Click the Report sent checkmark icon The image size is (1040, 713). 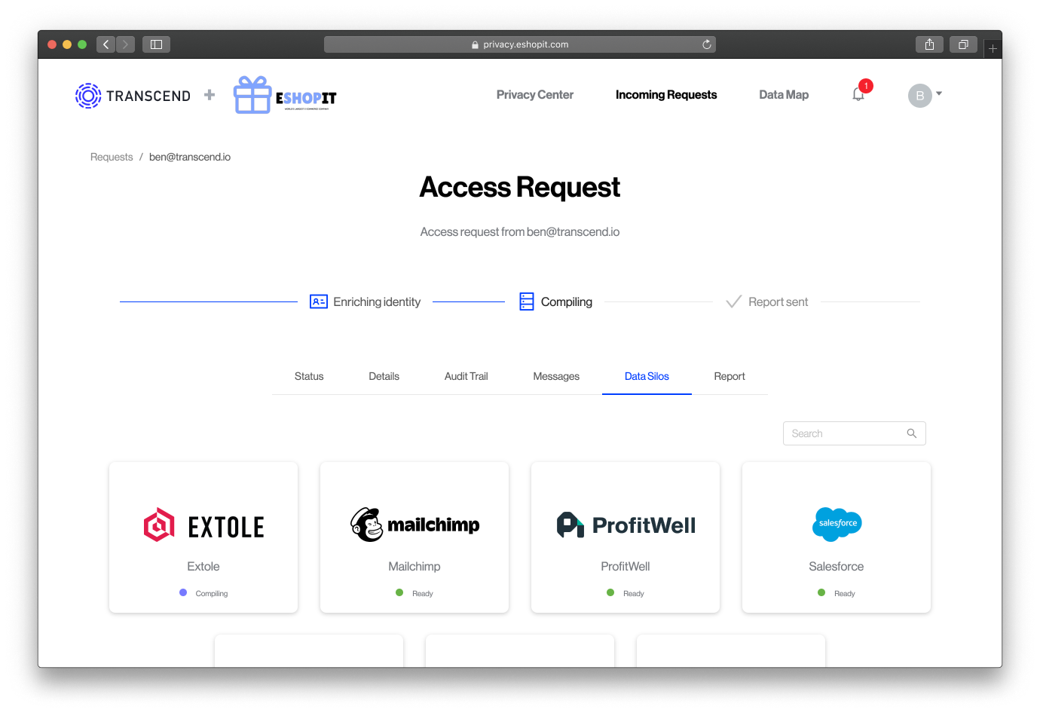[733, 301]
